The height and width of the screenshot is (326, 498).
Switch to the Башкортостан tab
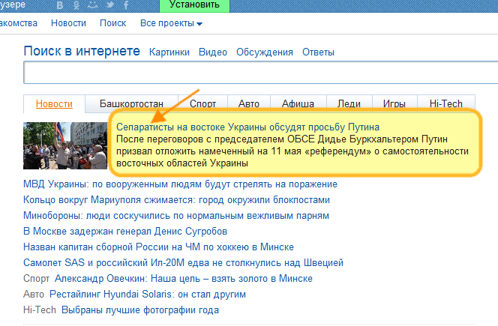coord(131,103)
